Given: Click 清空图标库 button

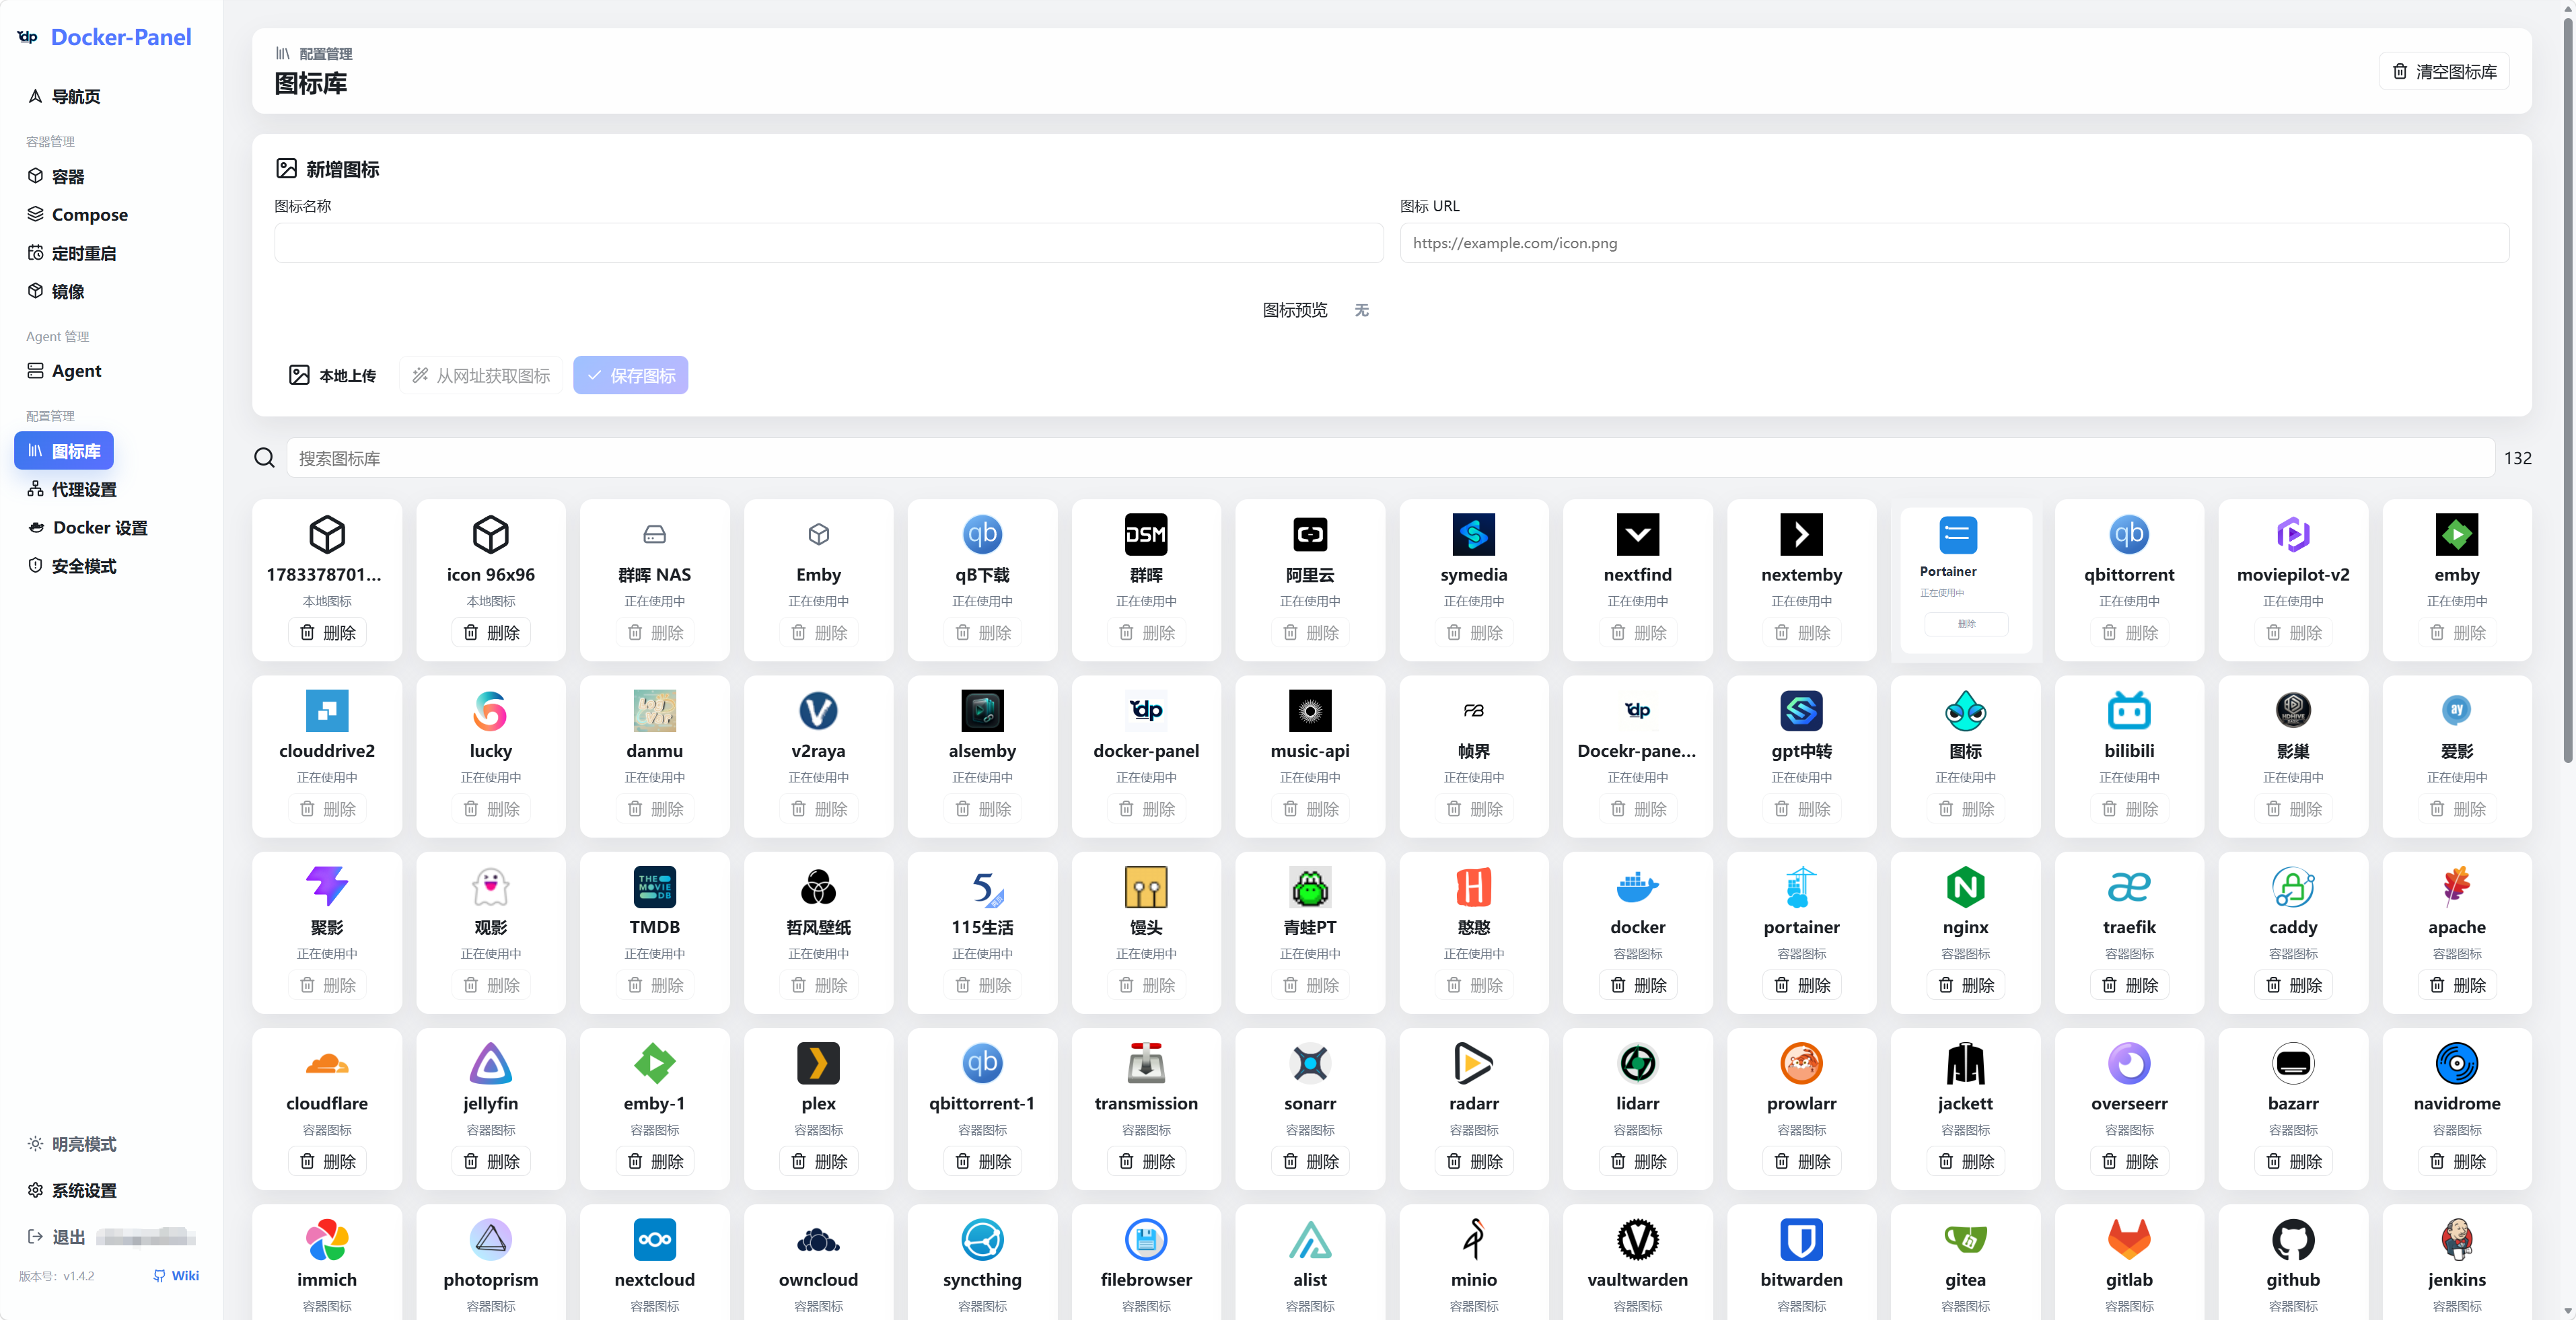Looking at the screenshot, I should [x=2444, y=72].
